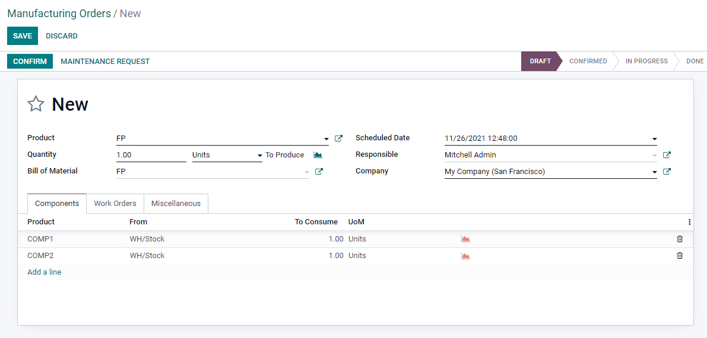Open column options kebab menu
The image size is (707, 338).
(689, 221)
